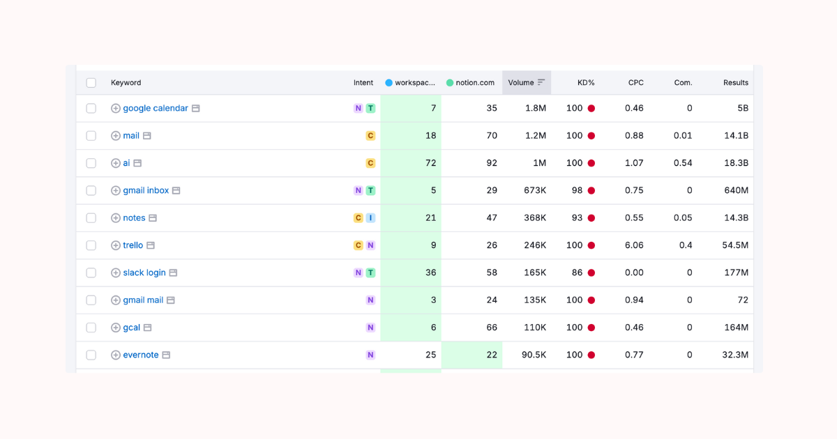This screenshot has width=837, height=439.
Task: Click the plus icon beside google calendar
Action: 116,109
